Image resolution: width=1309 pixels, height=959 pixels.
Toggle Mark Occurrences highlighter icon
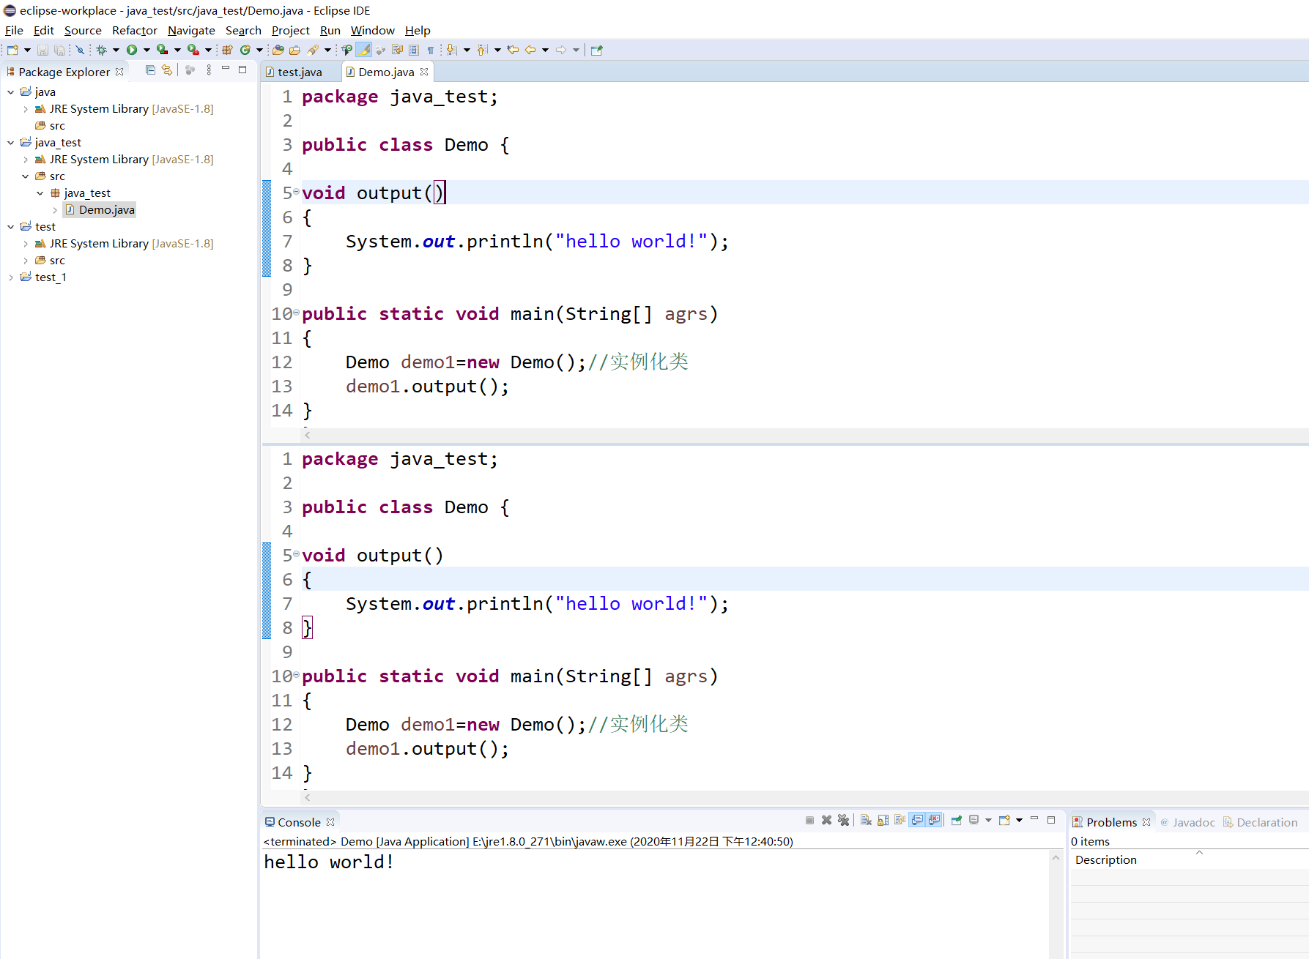click(363, 50)
